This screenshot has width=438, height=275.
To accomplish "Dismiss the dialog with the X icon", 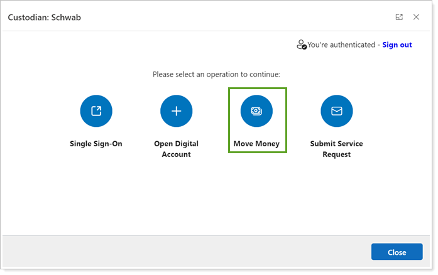I will (416, 17).
